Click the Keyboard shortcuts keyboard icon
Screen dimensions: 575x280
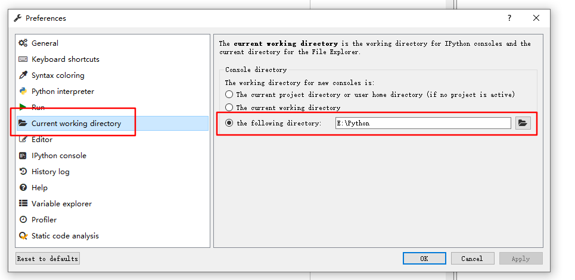pyautogui.click(x=23, y=59)
